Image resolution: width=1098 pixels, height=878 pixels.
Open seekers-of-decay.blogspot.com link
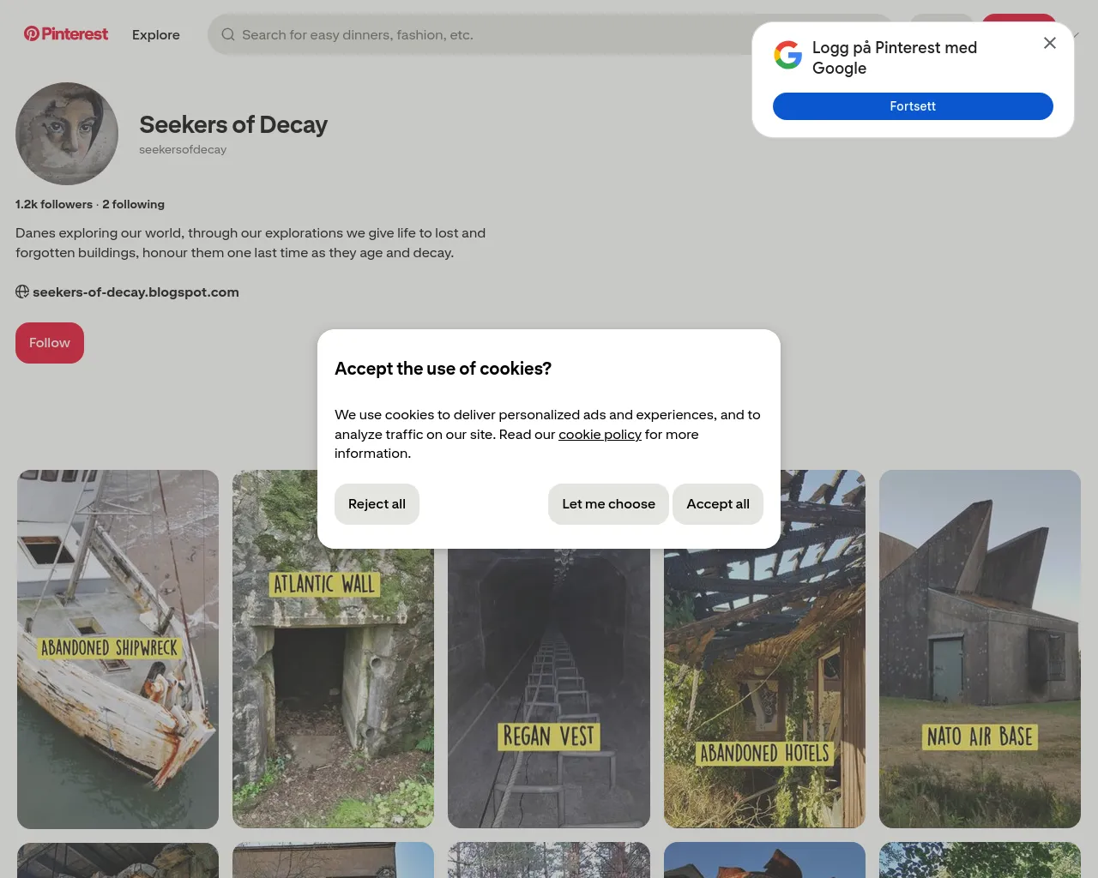tap(136, 292)
